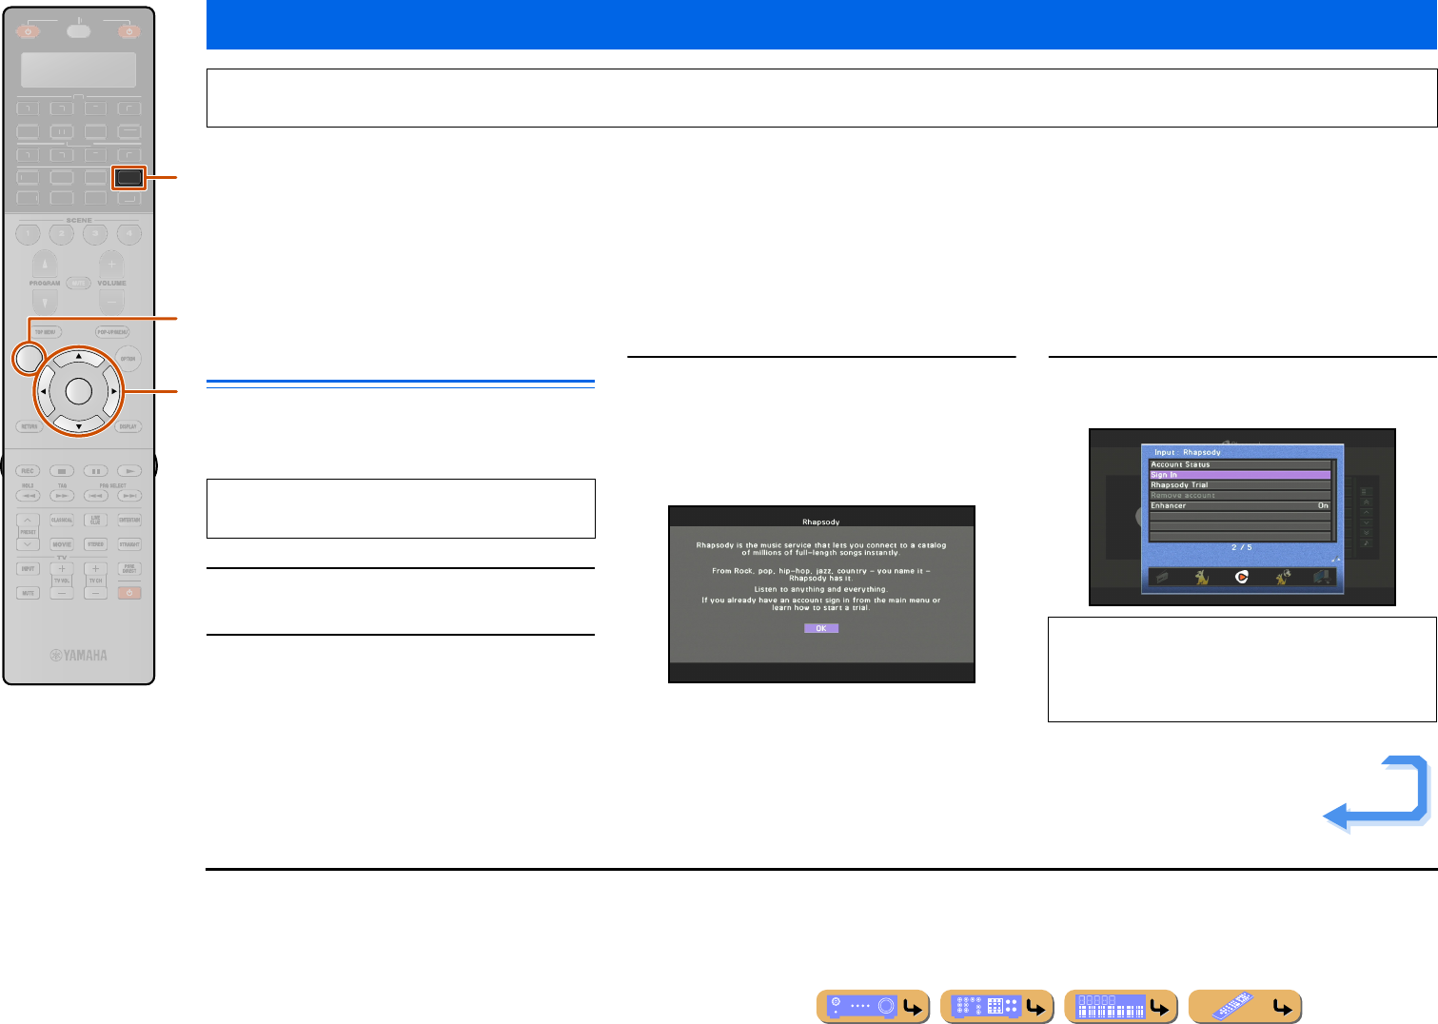Image resolution: width=1438 pixels, height=1024 pixels.
Task: Click the fast-forward button under TAG
Action: (x=62, y=496)
